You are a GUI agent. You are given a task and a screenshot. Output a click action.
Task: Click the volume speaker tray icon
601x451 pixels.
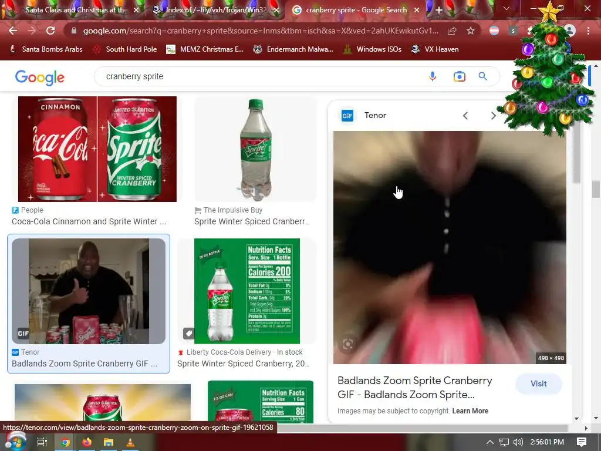[x=518, y=442]
